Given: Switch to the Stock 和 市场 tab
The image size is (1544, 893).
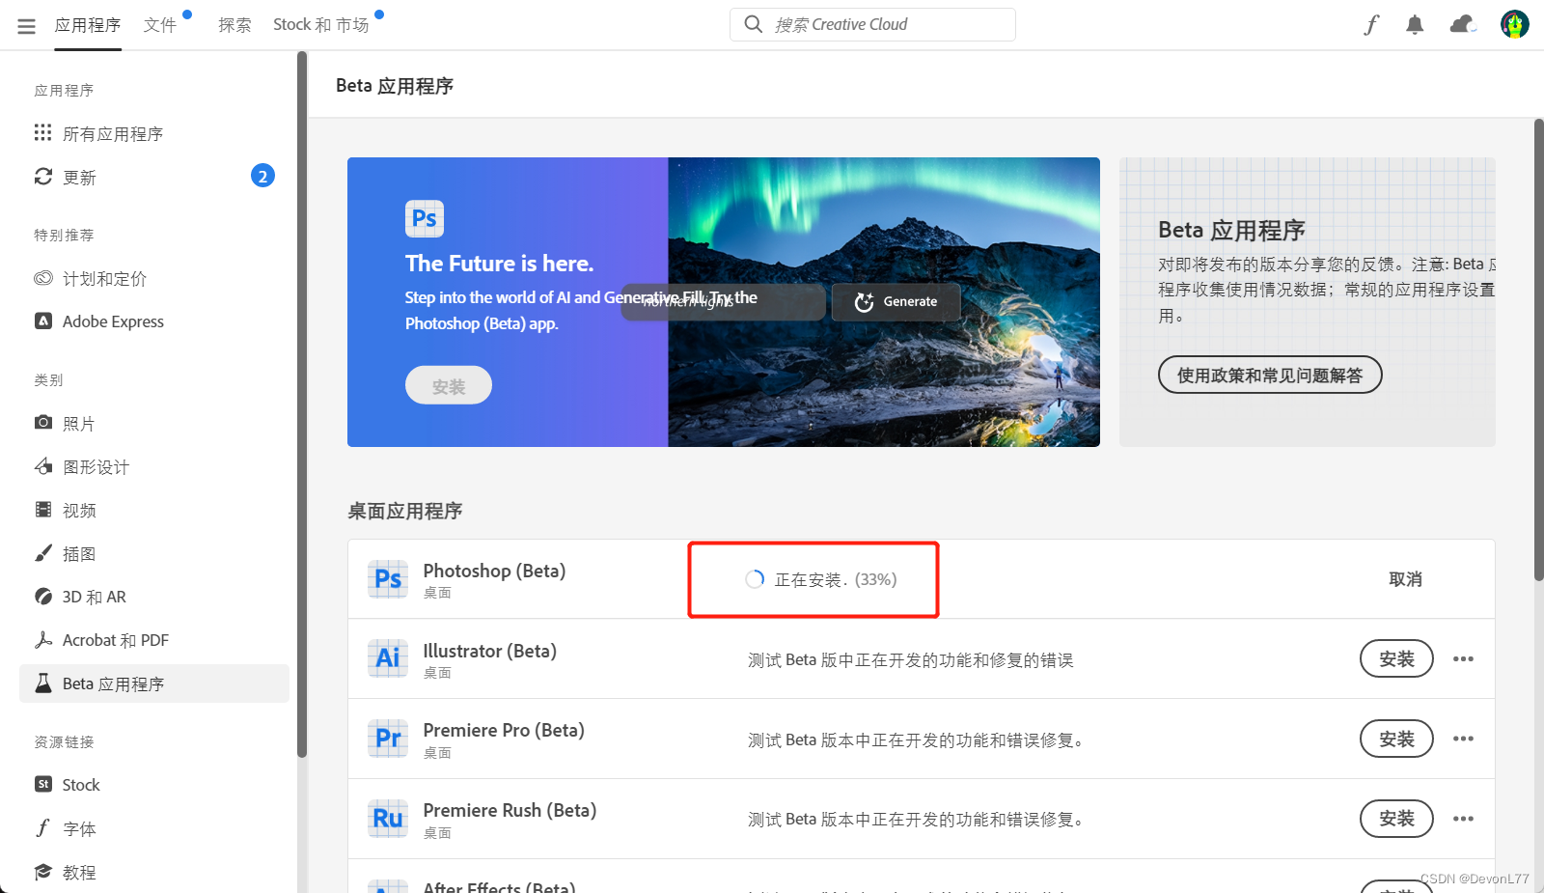Looking at the screenshot, I should pyautogui.click(x=321, y=25).
